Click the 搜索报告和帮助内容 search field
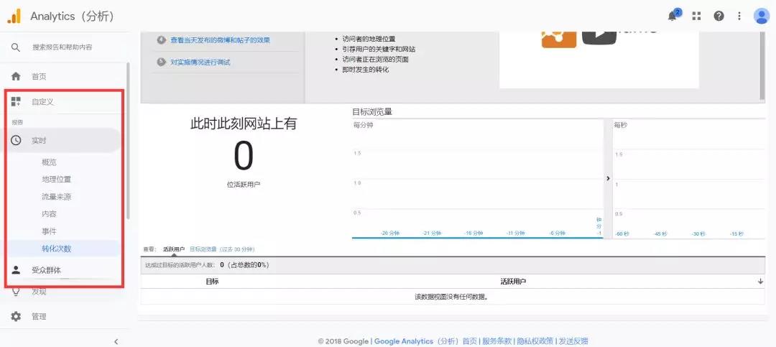Image resolution: width=776 pixels, height=347 pixels. (x=62, y=47)
